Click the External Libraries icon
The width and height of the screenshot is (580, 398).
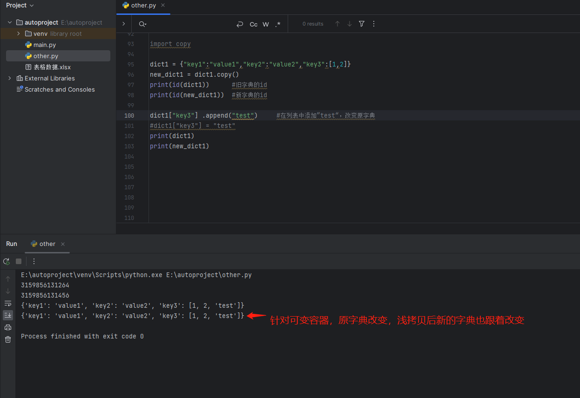pyautogui.click(x=20, y=78)
